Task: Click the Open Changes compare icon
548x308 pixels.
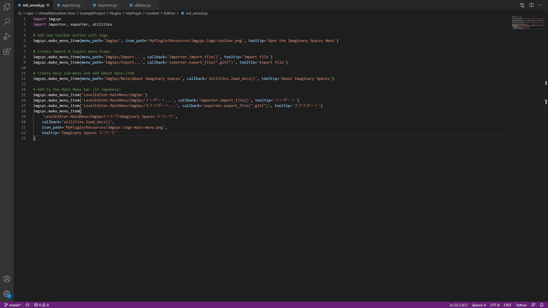Action: [x=522, y=5]
